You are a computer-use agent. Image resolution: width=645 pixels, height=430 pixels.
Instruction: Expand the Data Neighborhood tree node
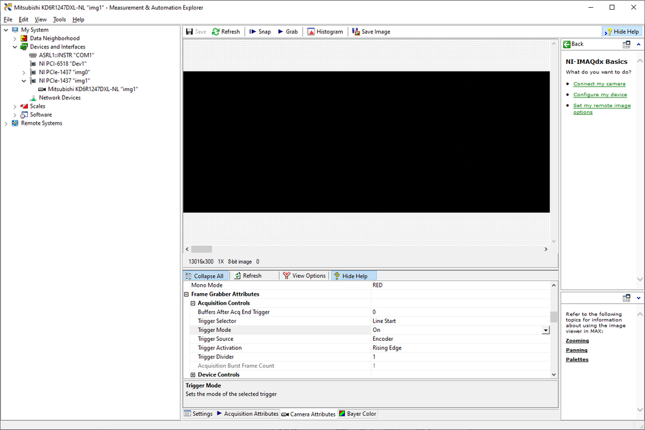coord(15,38)
